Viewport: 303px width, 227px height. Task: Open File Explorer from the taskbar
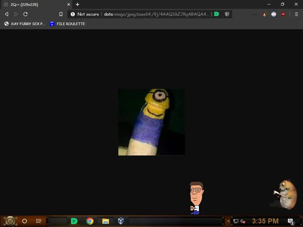click(106, 221)
